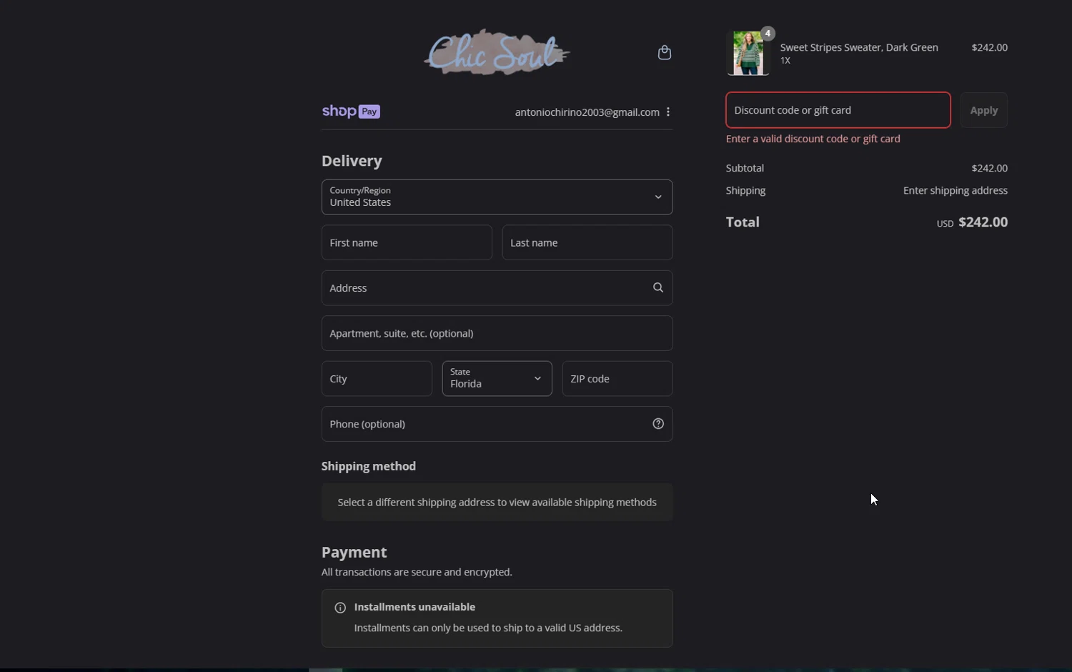The height and width of the screenshot is (672, 1072).
Task: Click the address search magnifier icon
Action: click(x=658, y=287)
